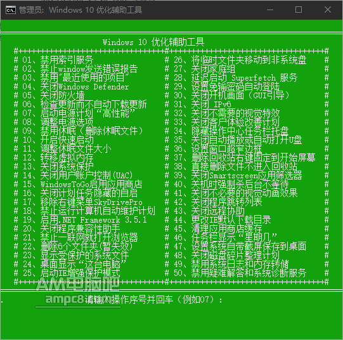Click option 17 移除右键菜单SkyDrivePro
Viewport: 343px width, 340px height.
point(82,202)
